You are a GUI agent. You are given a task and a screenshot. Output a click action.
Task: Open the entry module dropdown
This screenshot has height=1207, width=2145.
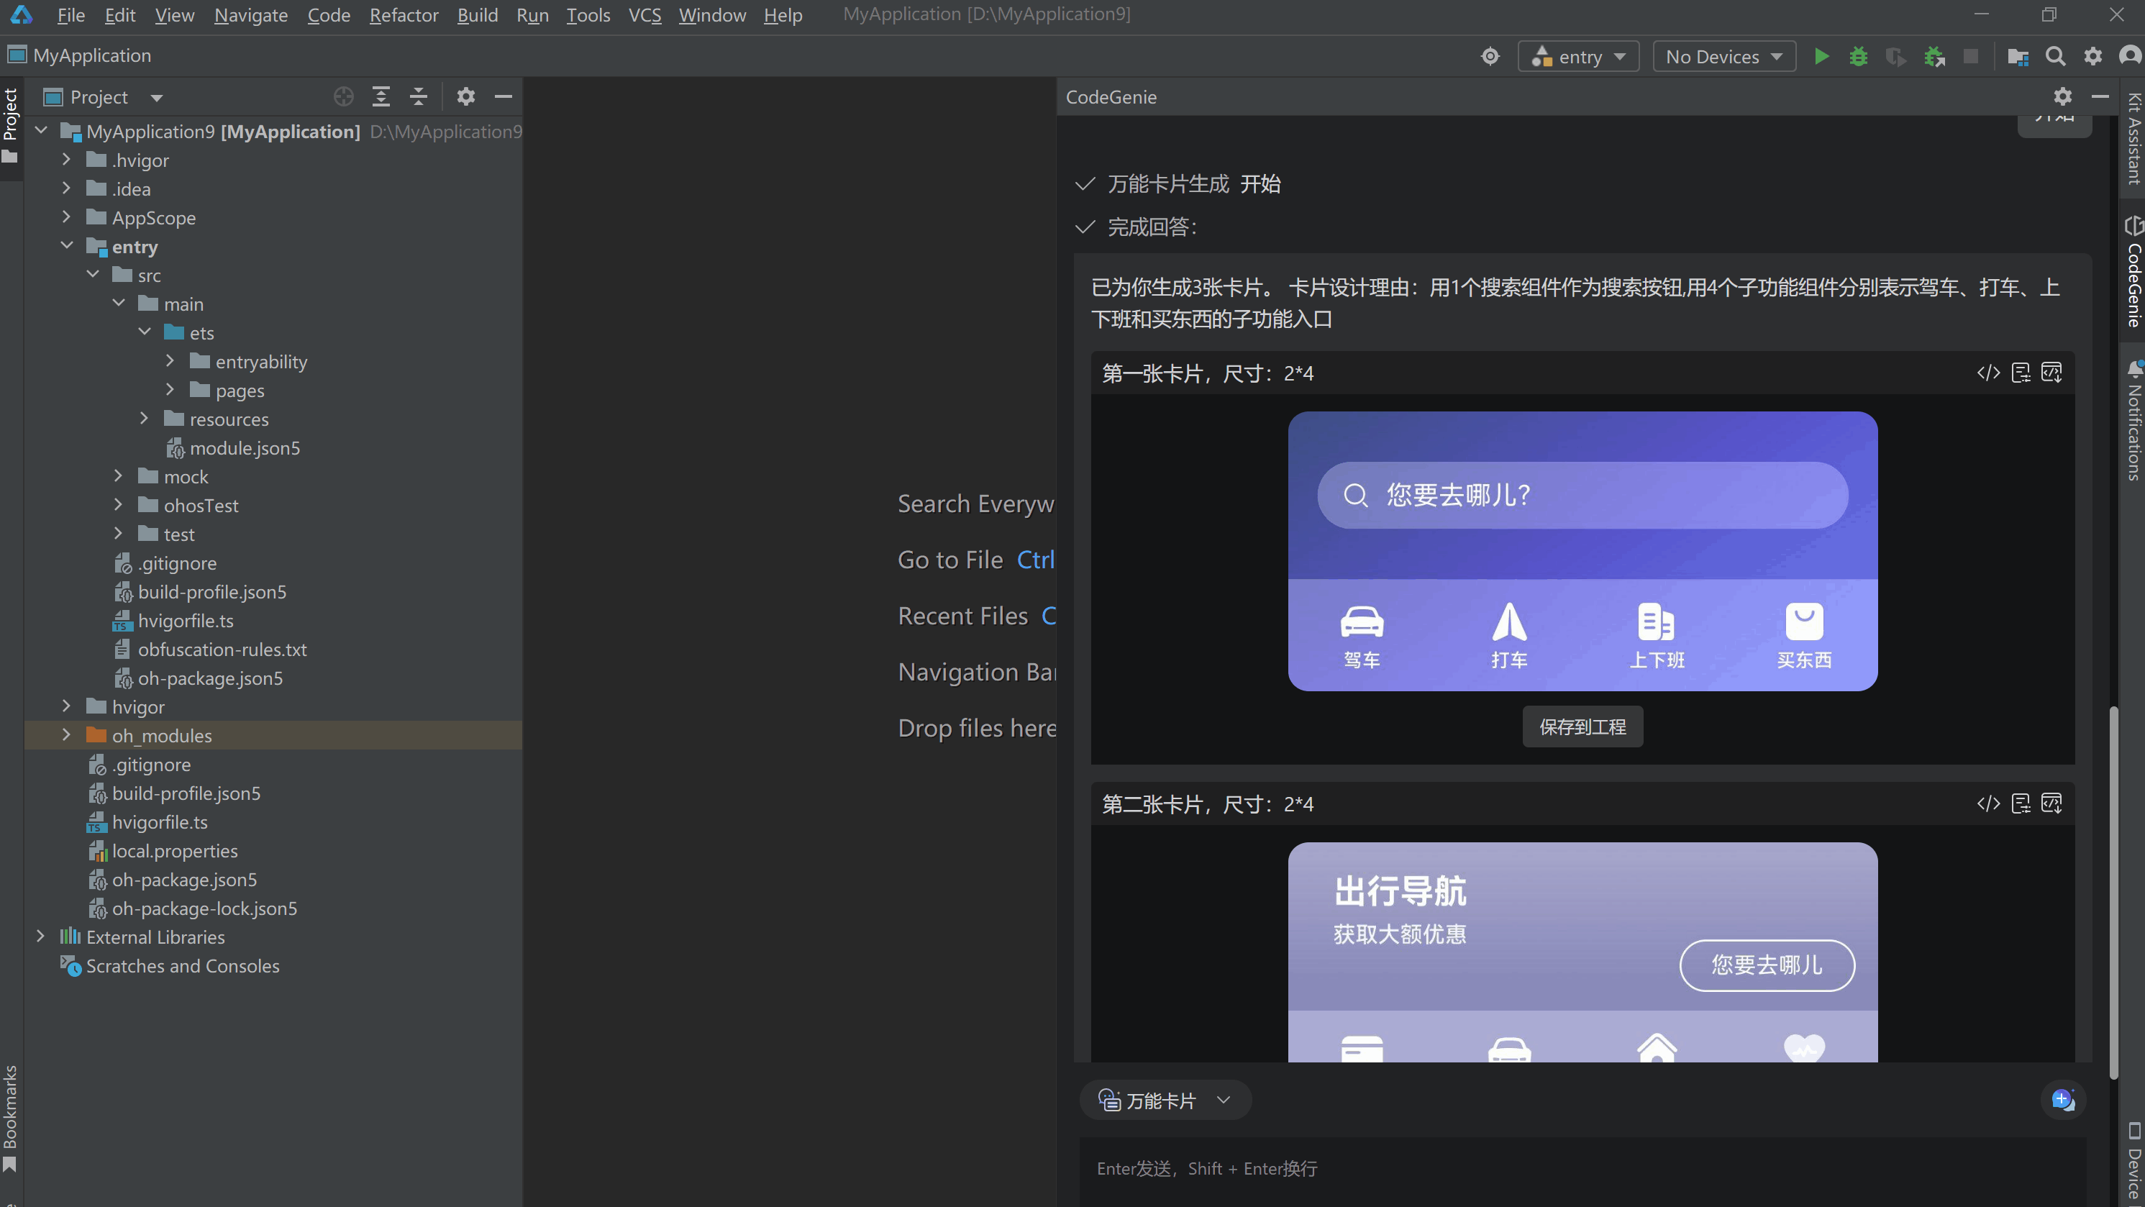pyautogui.click(x=1578, y=57)
